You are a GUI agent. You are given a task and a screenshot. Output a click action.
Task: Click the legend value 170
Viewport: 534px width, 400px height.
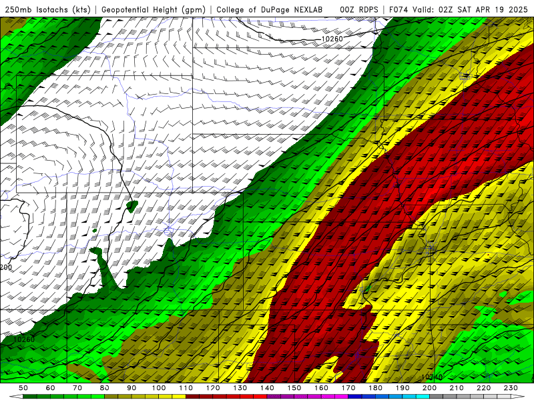pos(348,388)
